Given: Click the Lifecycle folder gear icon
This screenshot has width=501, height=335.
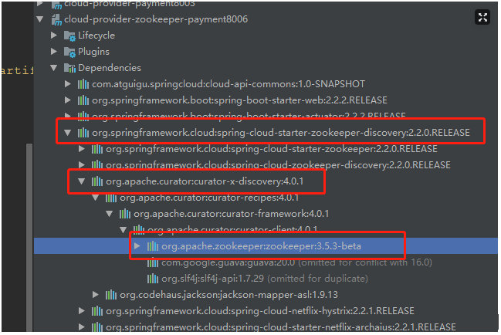Looking at the screenshot, I should (x=69, y=36).
